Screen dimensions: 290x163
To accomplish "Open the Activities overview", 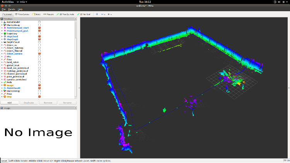I will coord(8,2).
